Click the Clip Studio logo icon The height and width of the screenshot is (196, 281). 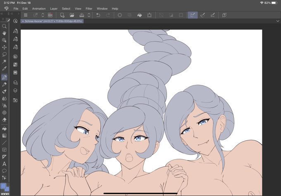pyautogui.click(x=6, y=9)
